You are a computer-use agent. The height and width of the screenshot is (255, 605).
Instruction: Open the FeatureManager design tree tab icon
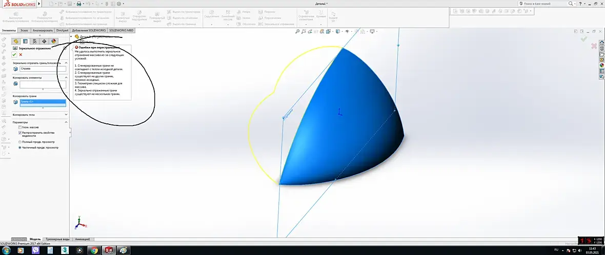pos(16,41)
